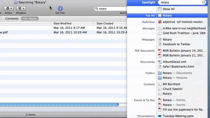The height and width of the screenshot is (118, 210).
Task: Select the Contents search scope
Action: pyautogui.click(x=12, y=18)
